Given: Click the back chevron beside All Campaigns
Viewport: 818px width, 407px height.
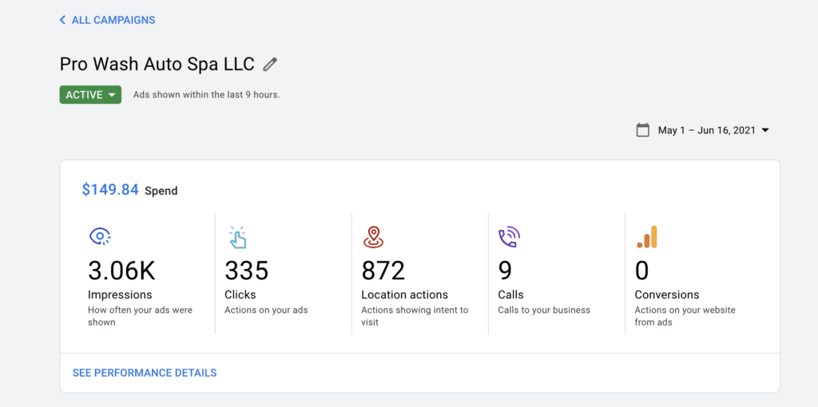Looking at the screenshot, I should click(62, 20).
